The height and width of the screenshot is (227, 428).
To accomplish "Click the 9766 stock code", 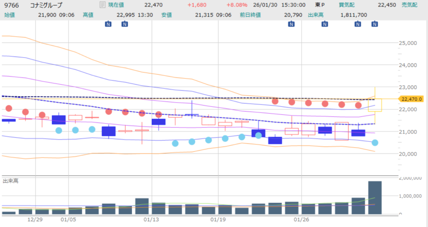I will click(x=11, y=5).
